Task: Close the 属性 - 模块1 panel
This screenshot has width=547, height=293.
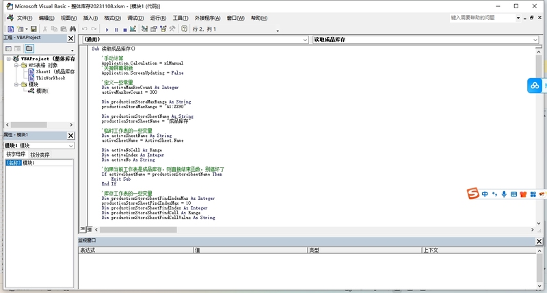Action: pos(70,136)
